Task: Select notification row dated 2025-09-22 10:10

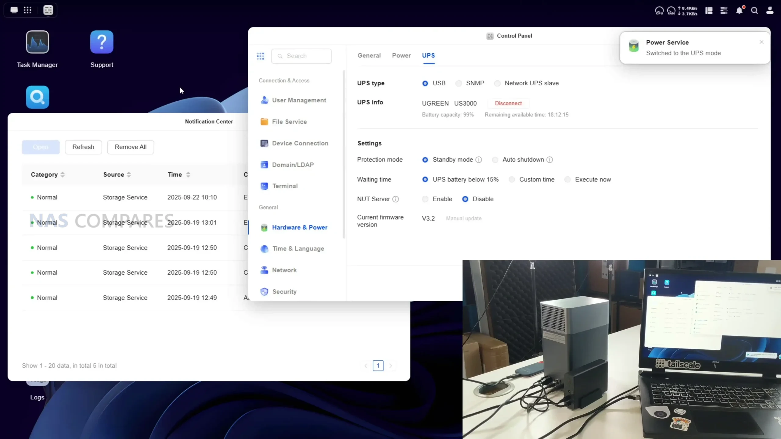Action: point(135,198)
